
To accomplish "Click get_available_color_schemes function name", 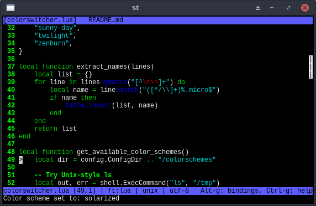I will [129, 152].
